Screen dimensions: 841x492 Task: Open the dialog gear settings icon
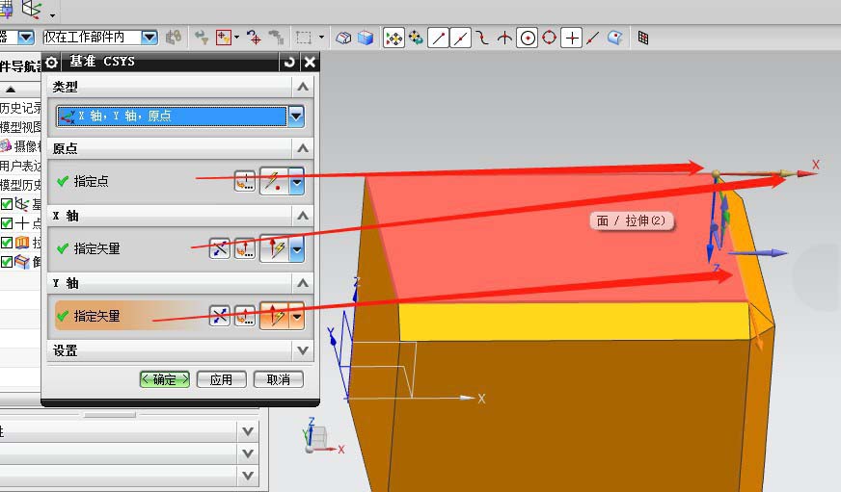click(52, 63)
